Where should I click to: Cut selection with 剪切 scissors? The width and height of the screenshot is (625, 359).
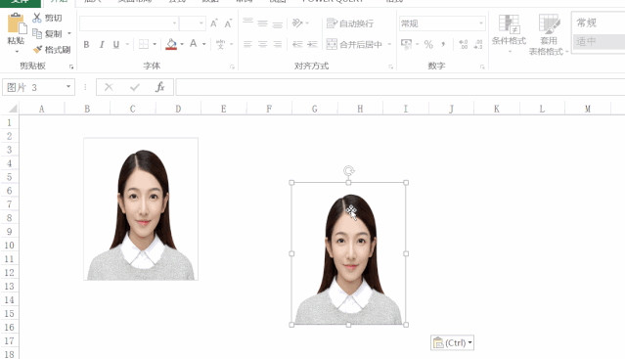click(47, 18)
